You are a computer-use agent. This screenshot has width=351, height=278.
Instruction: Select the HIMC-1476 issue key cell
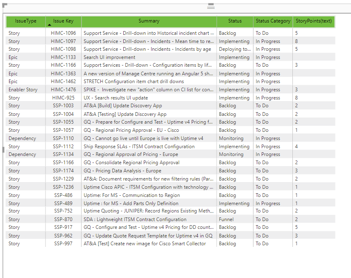coord(63,90)
